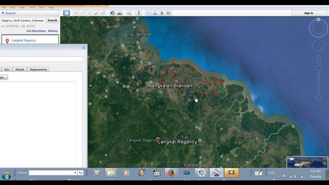Toggle the sidebar panel button
329x185 pixels.
[66, 13]
